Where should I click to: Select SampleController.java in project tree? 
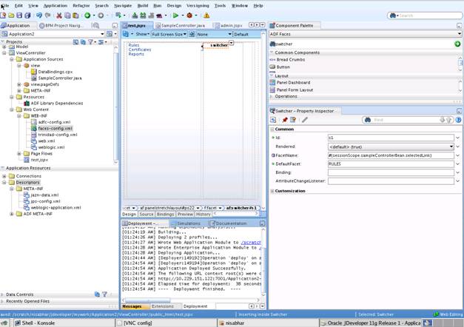60,78
